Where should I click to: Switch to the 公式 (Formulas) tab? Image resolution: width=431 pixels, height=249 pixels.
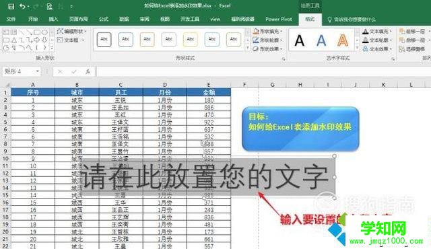pos(104,20)
